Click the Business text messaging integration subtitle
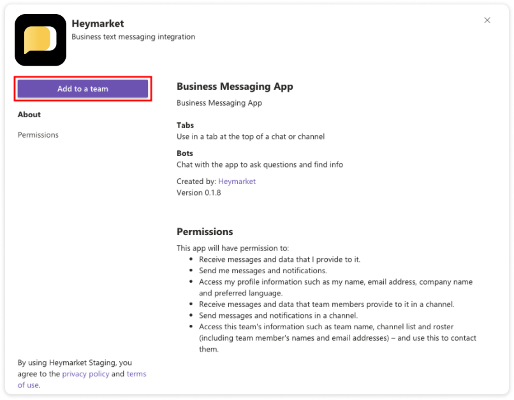 [x=133, y=37]
